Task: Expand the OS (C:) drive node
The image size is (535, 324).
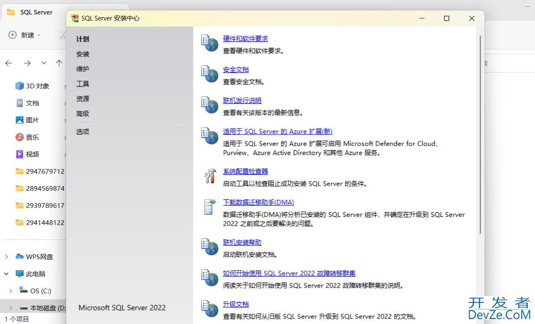Action: click(11, 291)
